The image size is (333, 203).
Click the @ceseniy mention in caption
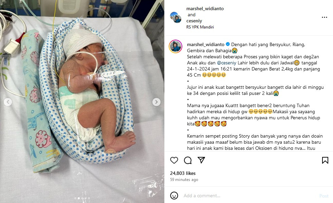point(227,63)
